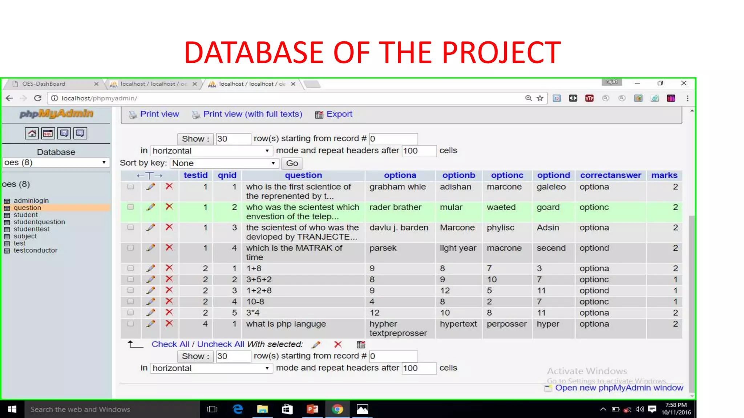This screenshot has width=744, height=418.
Task: Delete row 'what is php languge'
Action: click(169, 323)
